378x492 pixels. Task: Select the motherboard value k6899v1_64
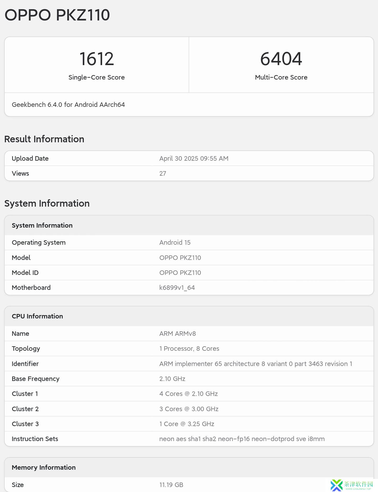point(177,288)
